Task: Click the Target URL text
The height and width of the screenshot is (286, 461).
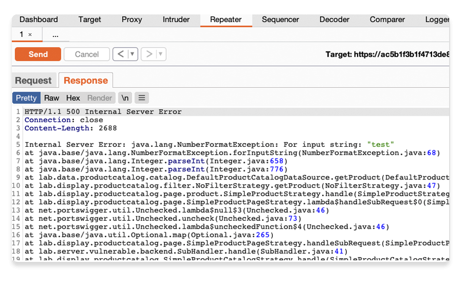Action: (x=387, y=54)
